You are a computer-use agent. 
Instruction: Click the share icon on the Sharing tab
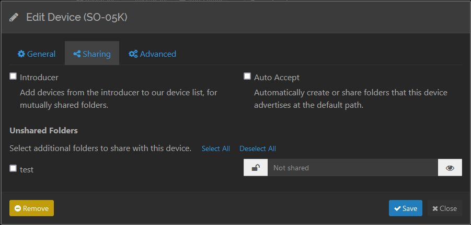(x=77, y=54)
